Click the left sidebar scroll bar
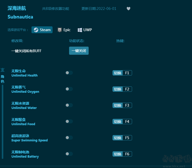The width and height of the screenshot is (192, 168). pos(3,122)
